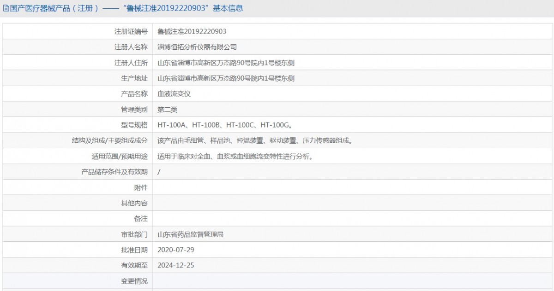Select model specs HT-100A、HT-100B、HT-100C、HT-100G
This screenshot has height=291, width=554.
(x=224, y=125)
